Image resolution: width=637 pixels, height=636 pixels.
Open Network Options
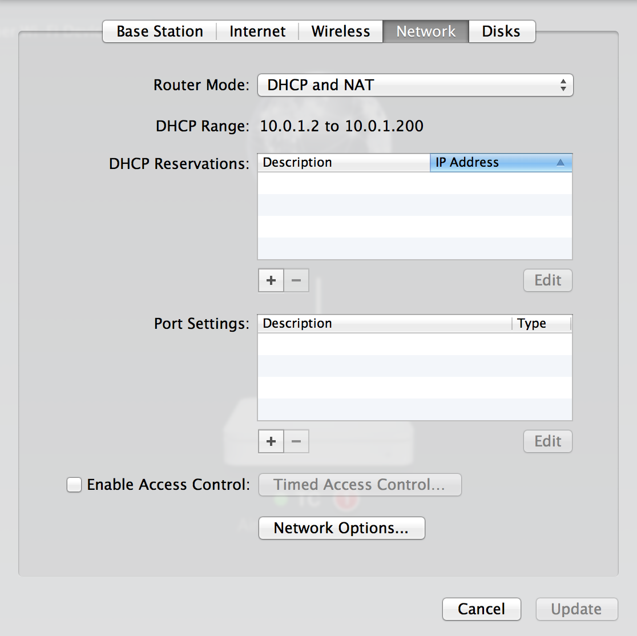click(341, 528)
